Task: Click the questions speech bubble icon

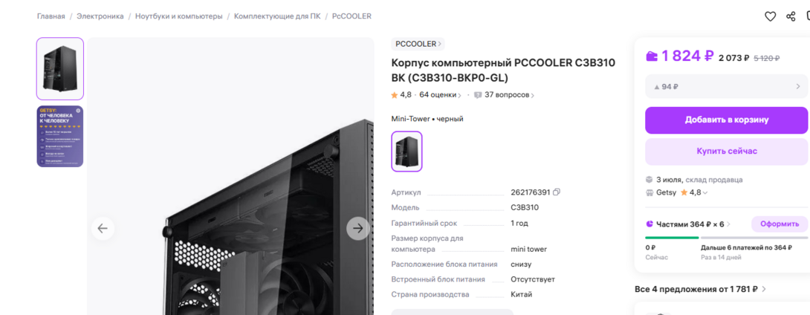Action: coord(478,95)
